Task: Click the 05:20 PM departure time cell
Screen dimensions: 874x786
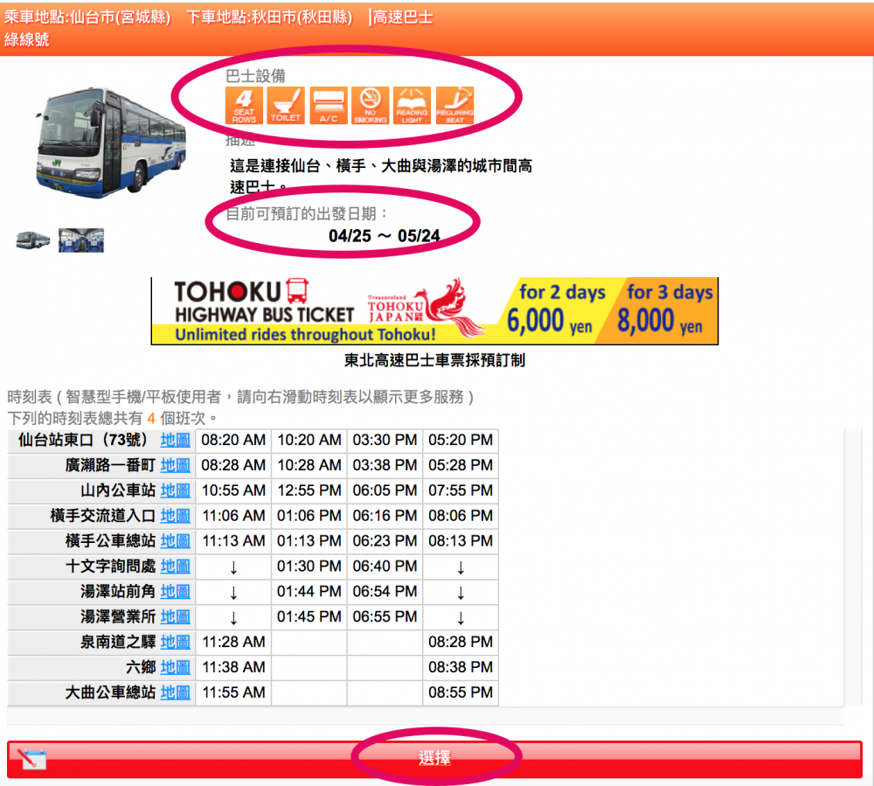Action: coord(461,441)
